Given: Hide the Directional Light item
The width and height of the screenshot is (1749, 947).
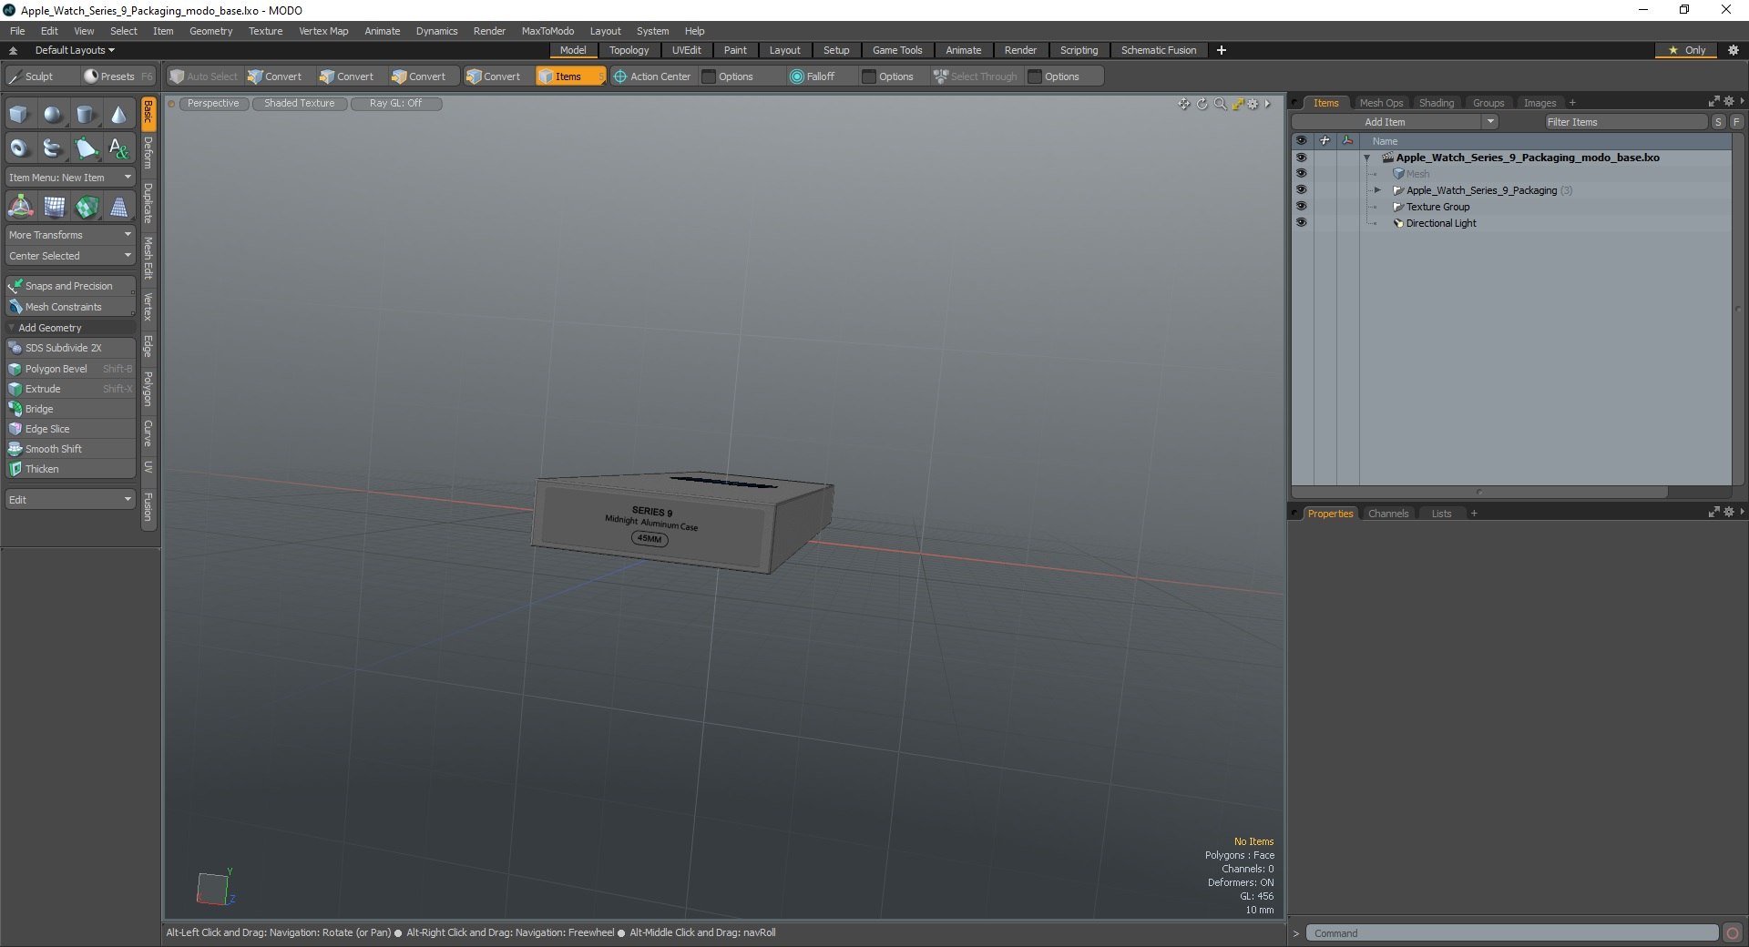Looking at the screenshot, I should (1301, 222).
